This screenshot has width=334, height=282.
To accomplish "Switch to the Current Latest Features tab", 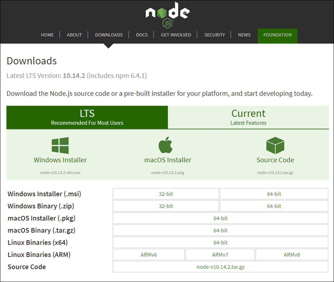I will (x=249, y=117).
